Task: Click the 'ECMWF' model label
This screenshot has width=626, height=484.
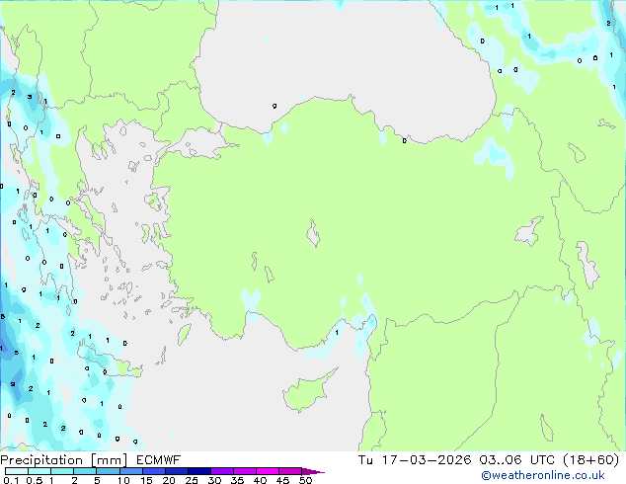Action: pyautogui.click(x=159, y=460)
